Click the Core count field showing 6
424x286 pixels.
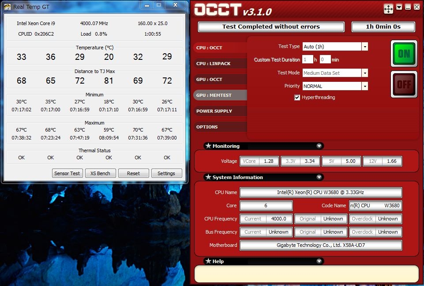click(x=266, y=205)
